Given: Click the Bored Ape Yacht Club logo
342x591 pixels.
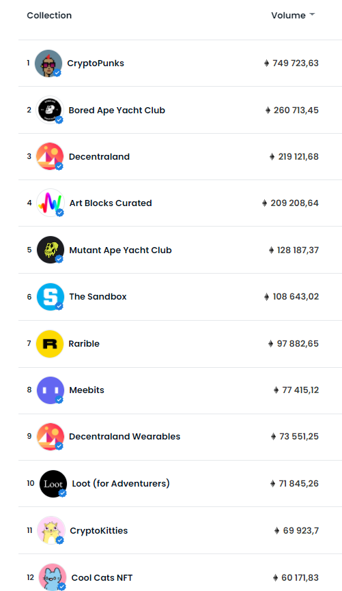Looking at the screenshot, I should pyautogui.click(x=50, y=110).
